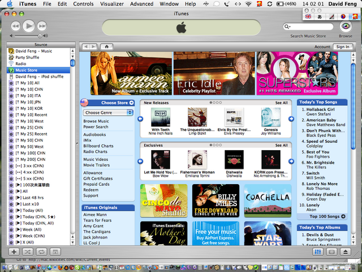Image resolution: width=362 pixels, height=272 pixels.
Task: Open the Window menu
Action: click(x=169, y=4)
